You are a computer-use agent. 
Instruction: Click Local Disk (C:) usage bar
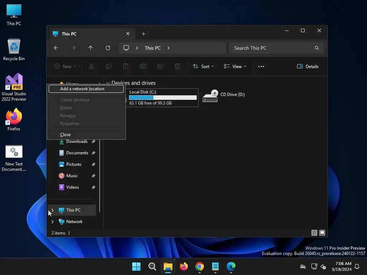163,97
